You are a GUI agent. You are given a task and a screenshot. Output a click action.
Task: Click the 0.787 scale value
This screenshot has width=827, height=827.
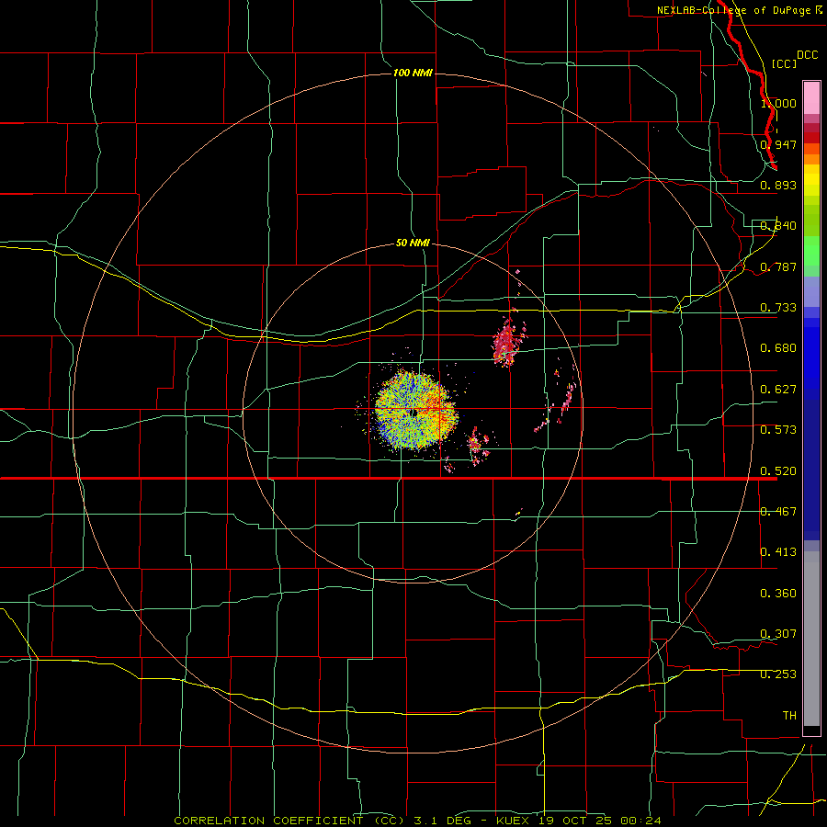(778, 266)
